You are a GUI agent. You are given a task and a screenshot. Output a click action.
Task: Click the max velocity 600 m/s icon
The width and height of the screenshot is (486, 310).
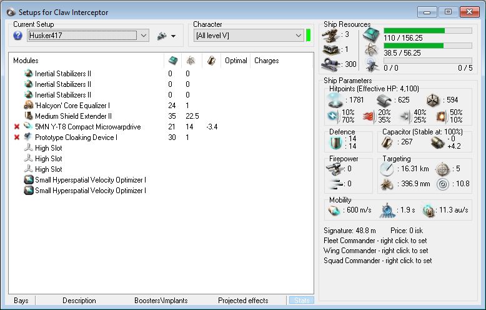334,210
